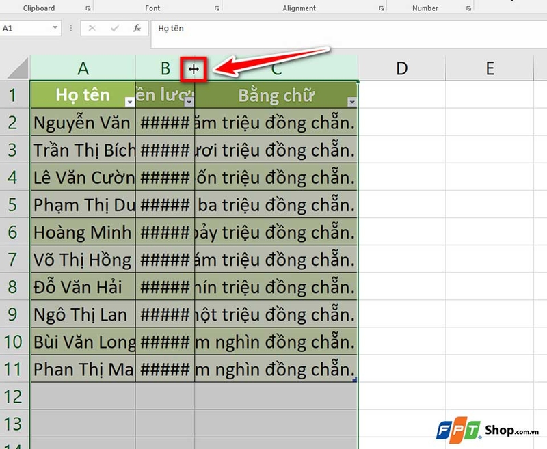
Task: Select the cell containing Nguyễn Văn
Action: pyautogui.click(x=82, y=123)
